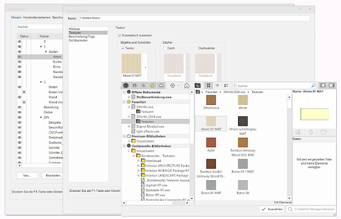Click the yellow texture preview swatch
Image resolution: width=341 pixels, height=219 pixels.
tap(314, 113)
